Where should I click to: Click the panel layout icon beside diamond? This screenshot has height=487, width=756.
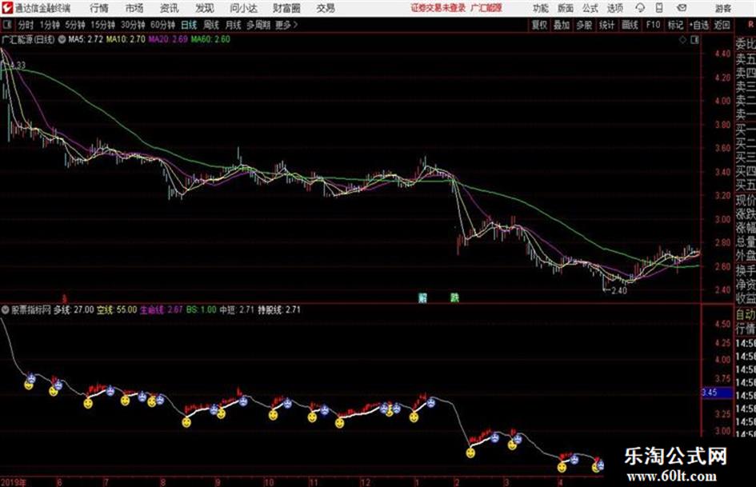(x=694, y=40)
